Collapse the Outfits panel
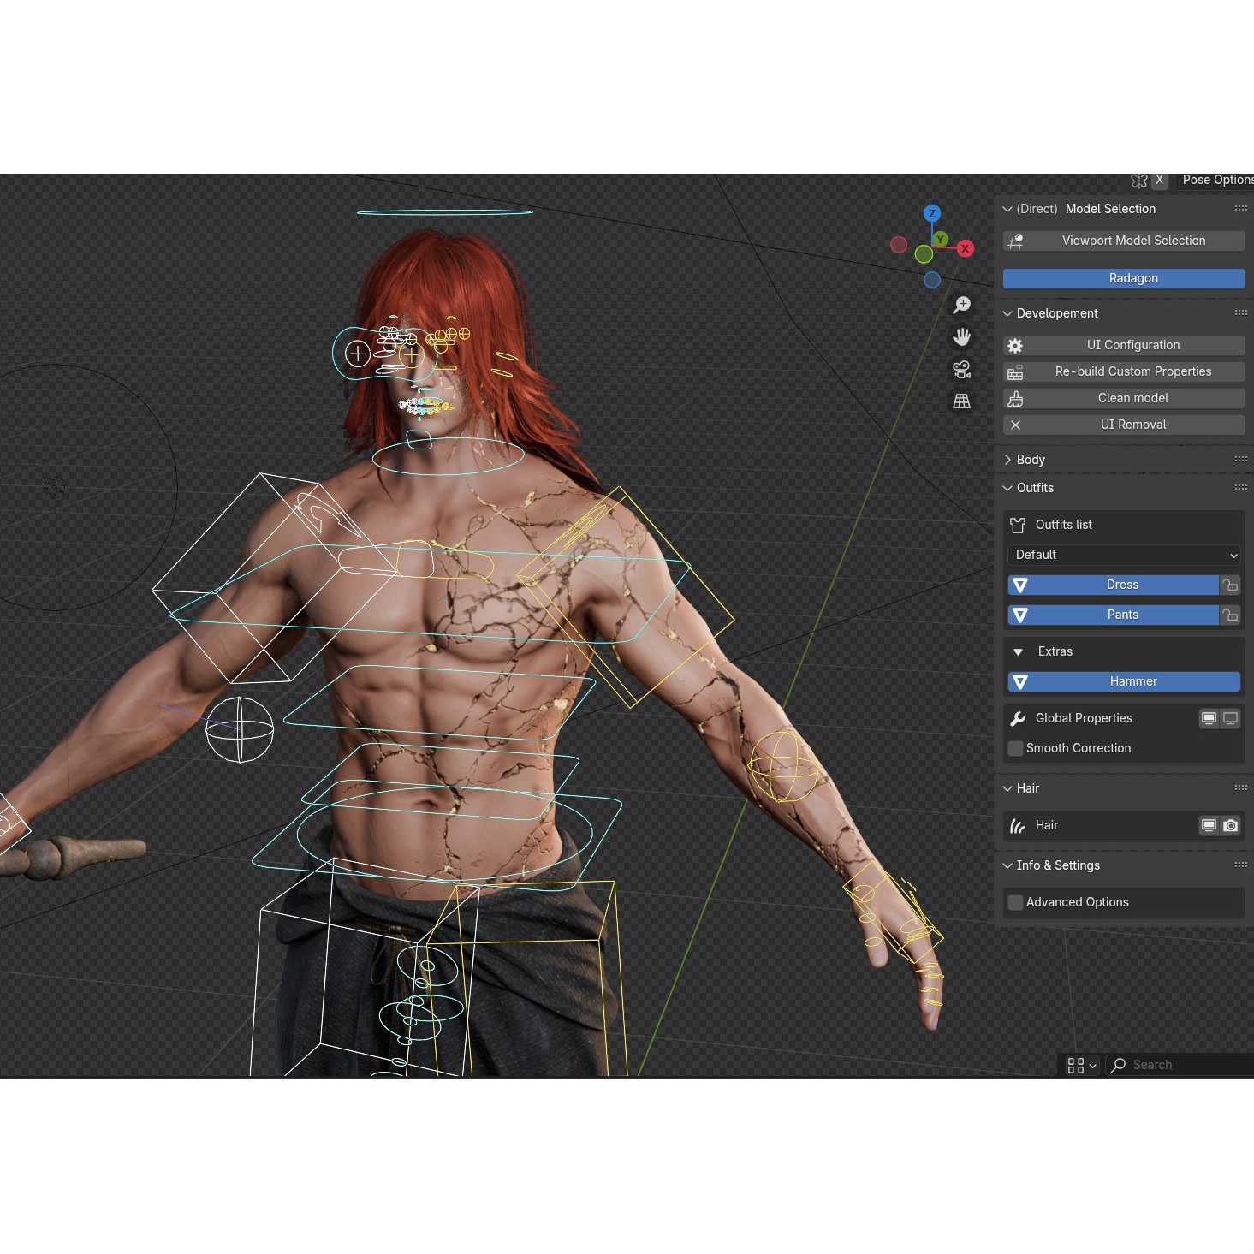 click(1007, 488)
